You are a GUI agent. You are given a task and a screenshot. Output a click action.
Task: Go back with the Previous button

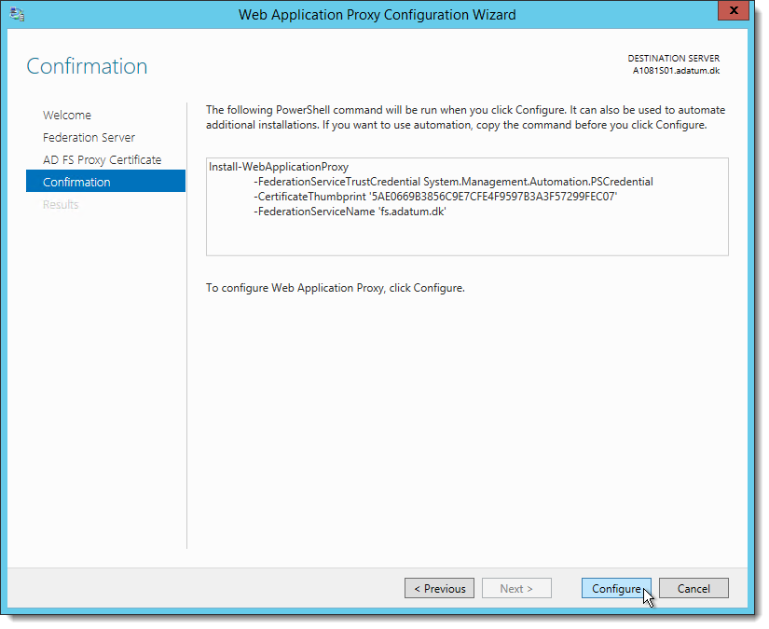tap(439, 588)
